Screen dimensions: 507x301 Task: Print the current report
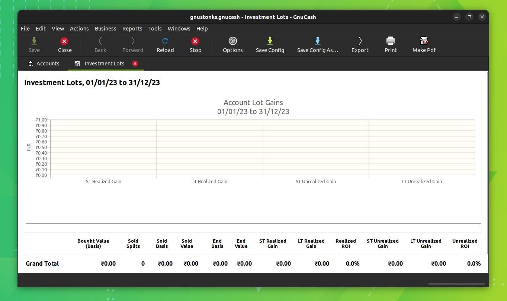pos(390,45)
